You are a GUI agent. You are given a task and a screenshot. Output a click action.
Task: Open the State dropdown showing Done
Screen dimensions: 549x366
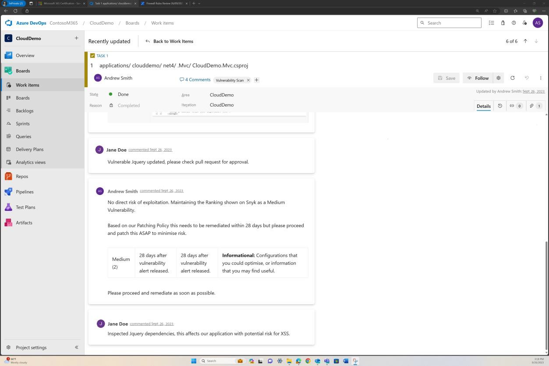[123, 94]
